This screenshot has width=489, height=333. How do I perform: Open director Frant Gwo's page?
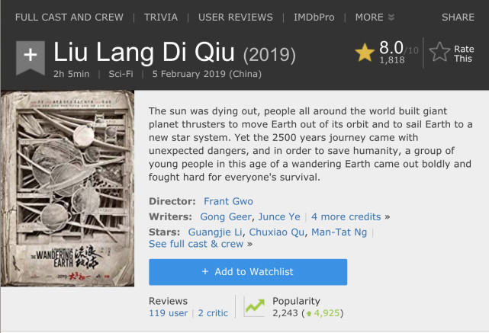tap(228, 201)
